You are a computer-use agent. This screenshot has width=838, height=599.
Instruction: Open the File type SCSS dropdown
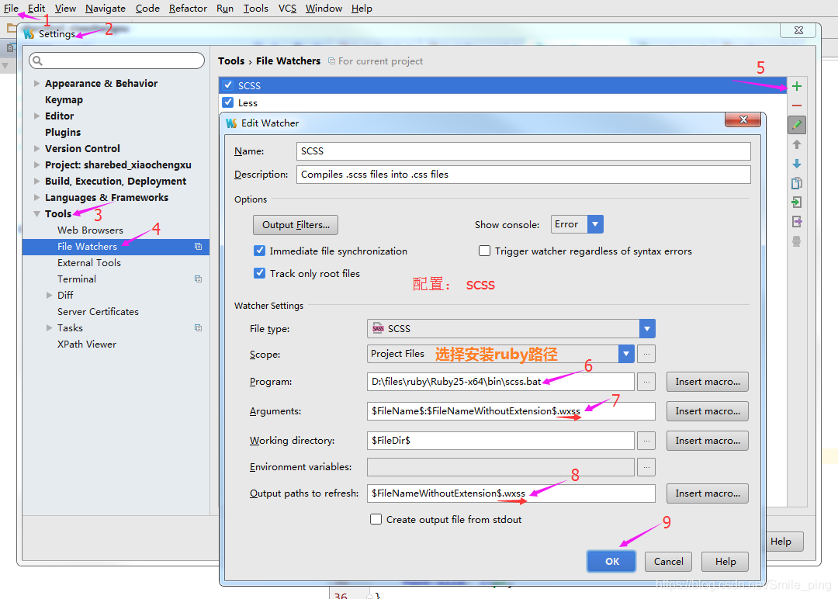point(646,329)
